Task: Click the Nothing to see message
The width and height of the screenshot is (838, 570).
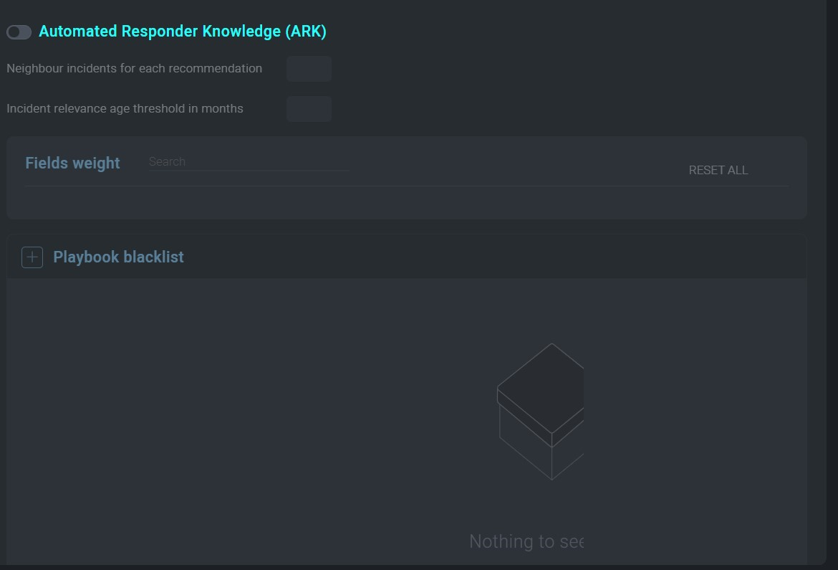Action: (x=526, y=541)
